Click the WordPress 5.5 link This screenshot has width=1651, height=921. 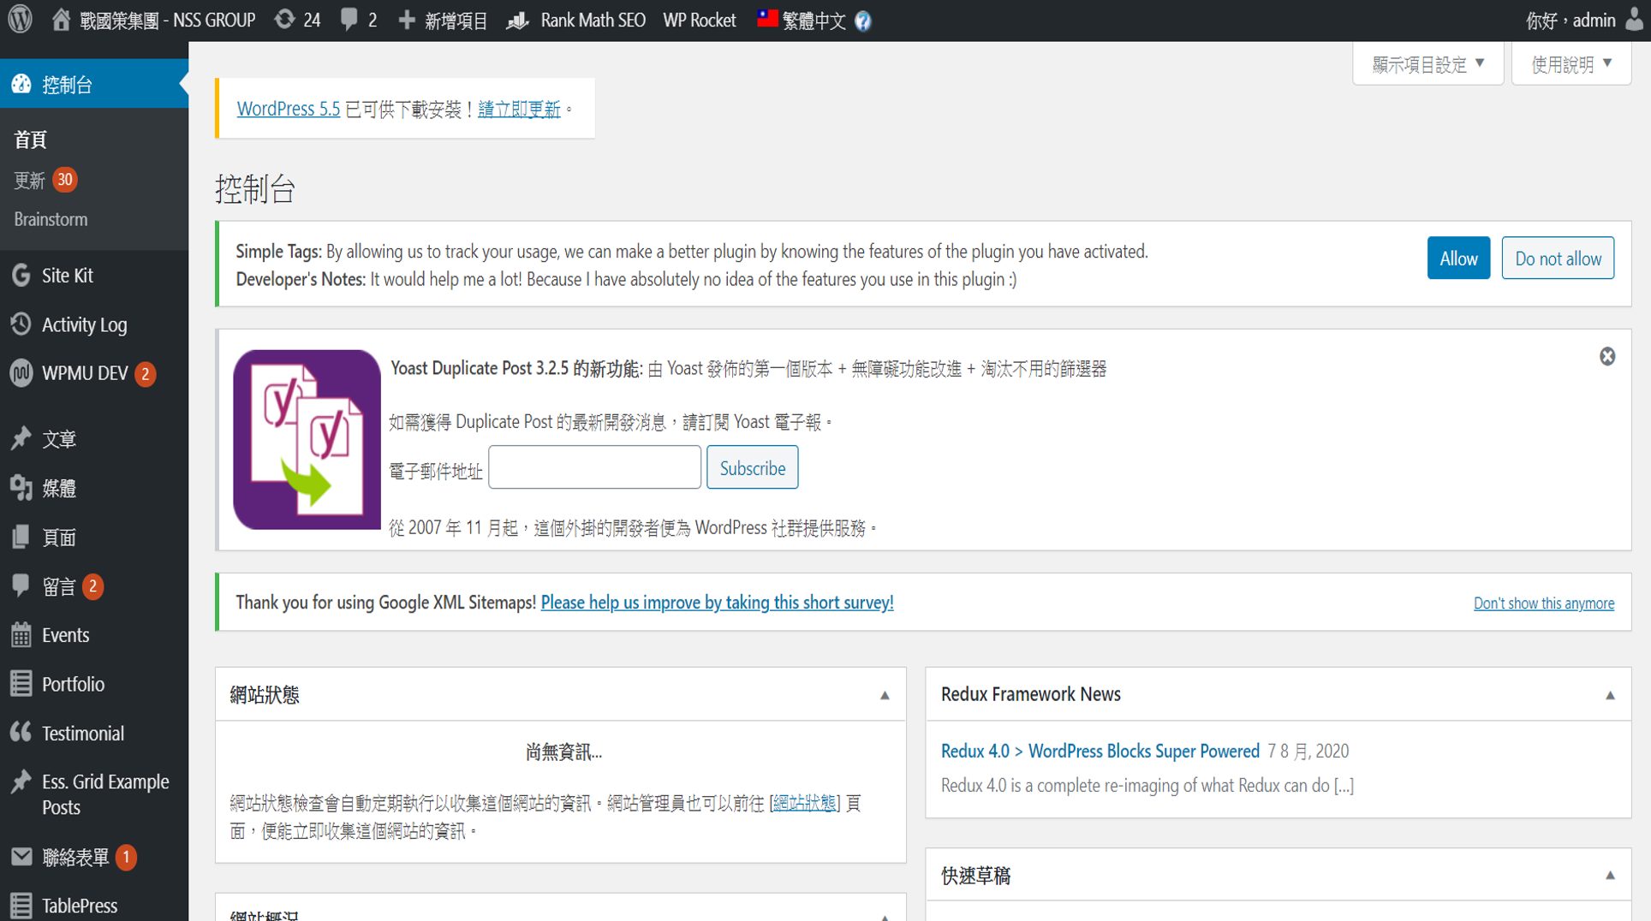click(x=289, y=109)
